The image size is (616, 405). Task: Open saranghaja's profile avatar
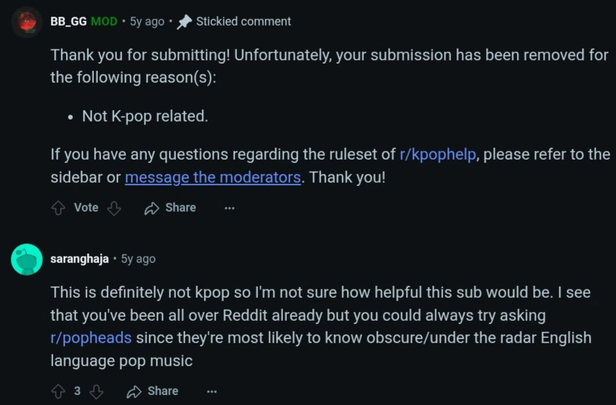coord(27,259)
